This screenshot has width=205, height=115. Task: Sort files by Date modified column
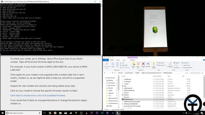click(157, 76)
